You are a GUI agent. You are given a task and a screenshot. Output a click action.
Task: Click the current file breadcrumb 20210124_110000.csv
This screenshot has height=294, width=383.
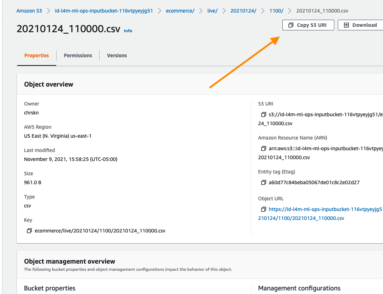[x=322, y=11]
